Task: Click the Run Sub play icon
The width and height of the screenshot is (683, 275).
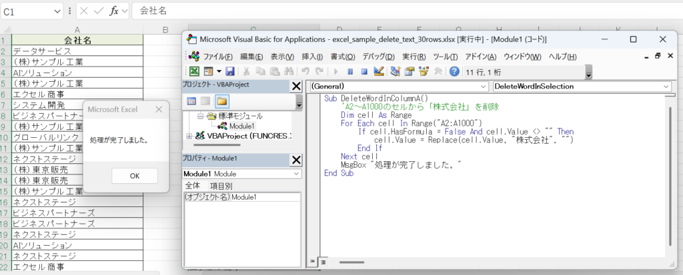Action: pyautogui.click(x=336, y=71)
